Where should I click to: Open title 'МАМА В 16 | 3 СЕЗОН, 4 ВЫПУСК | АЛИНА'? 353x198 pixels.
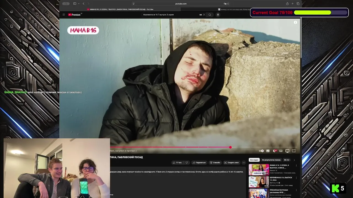point(280,166)
